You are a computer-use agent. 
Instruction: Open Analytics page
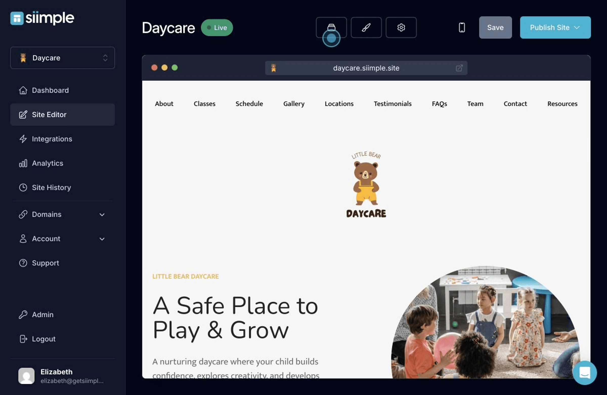click(62, 163)
